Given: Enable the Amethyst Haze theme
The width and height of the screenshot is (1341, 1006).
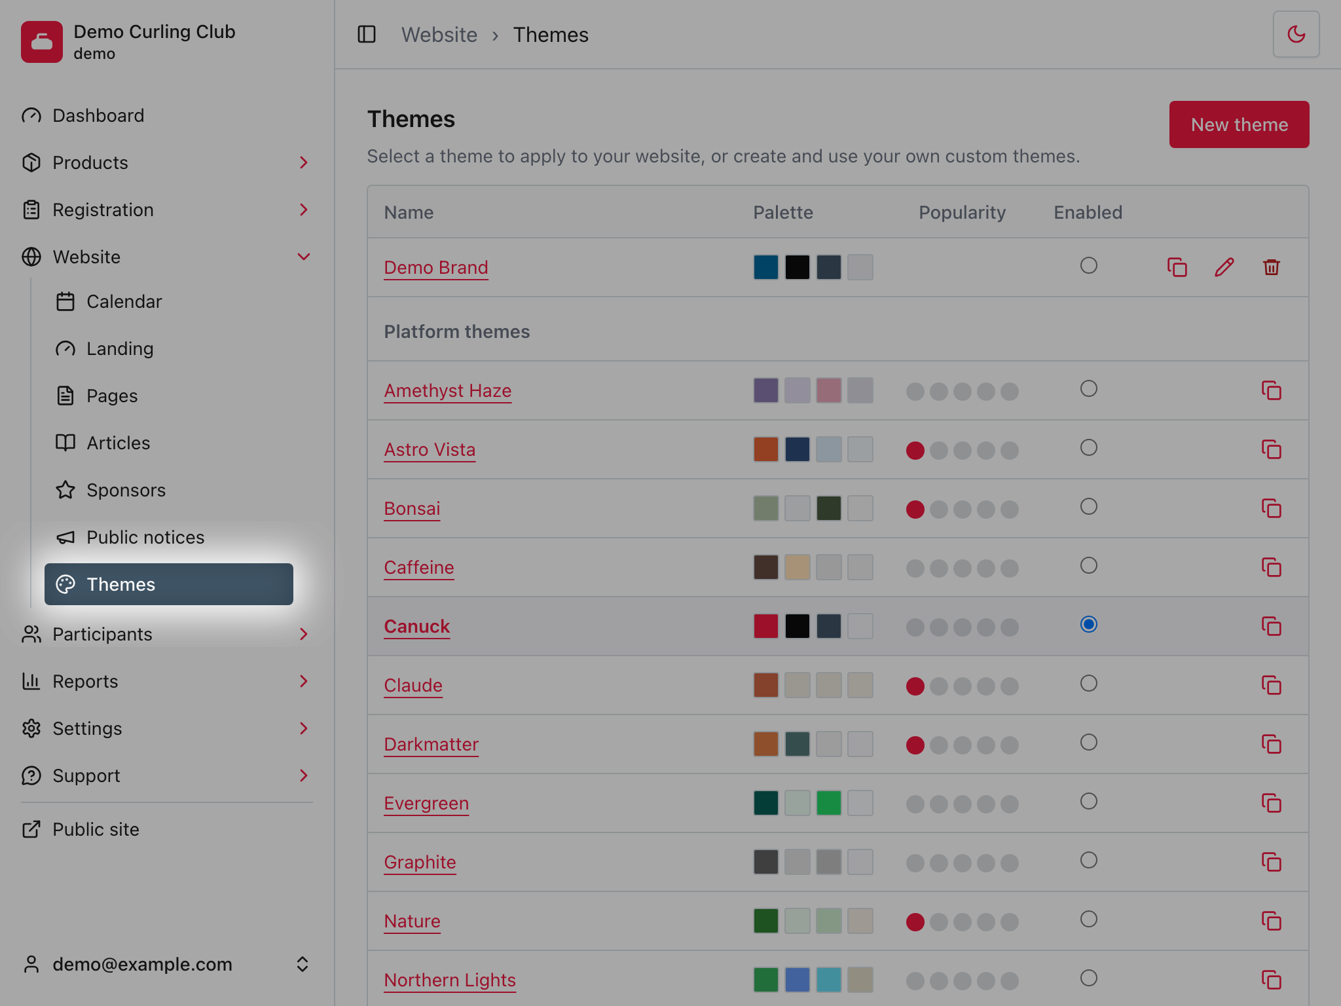Looking at the screenshot, I should click(1088, 388).
